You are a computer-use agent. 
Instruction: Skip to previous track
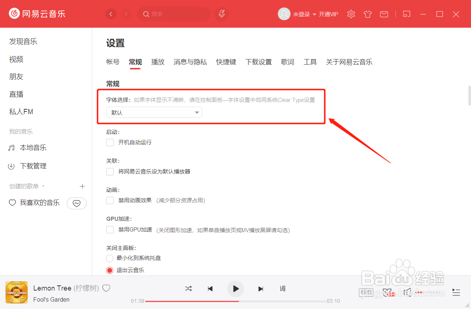pos(210,289)
